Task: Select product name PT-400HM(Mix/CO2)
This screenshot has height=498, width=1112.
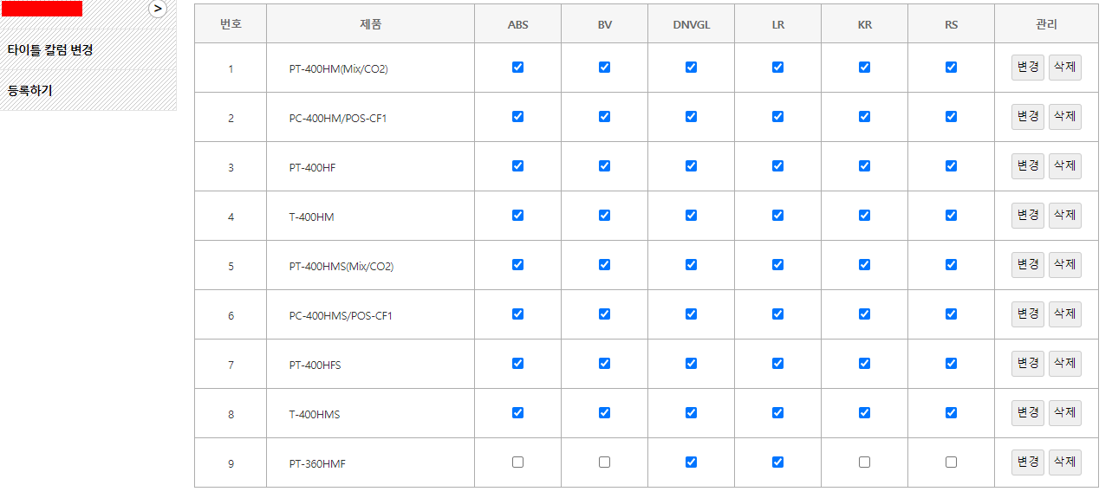Action: (x=338, y=68)
